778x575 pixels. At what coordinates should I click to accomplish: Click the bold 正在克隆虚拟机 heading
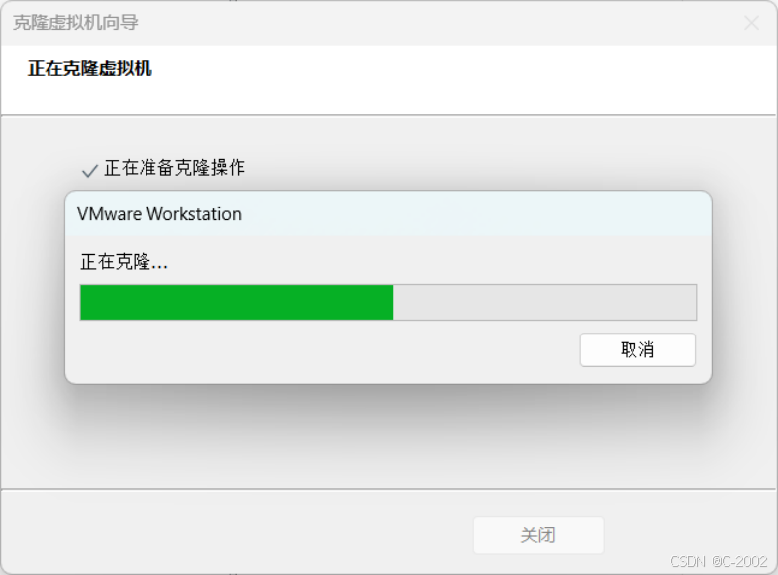pos(90,68)
